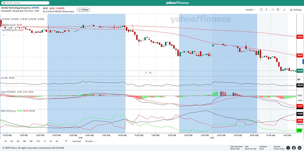
Task: Click the 41.69 ADX value label
Action: [300, 114]
